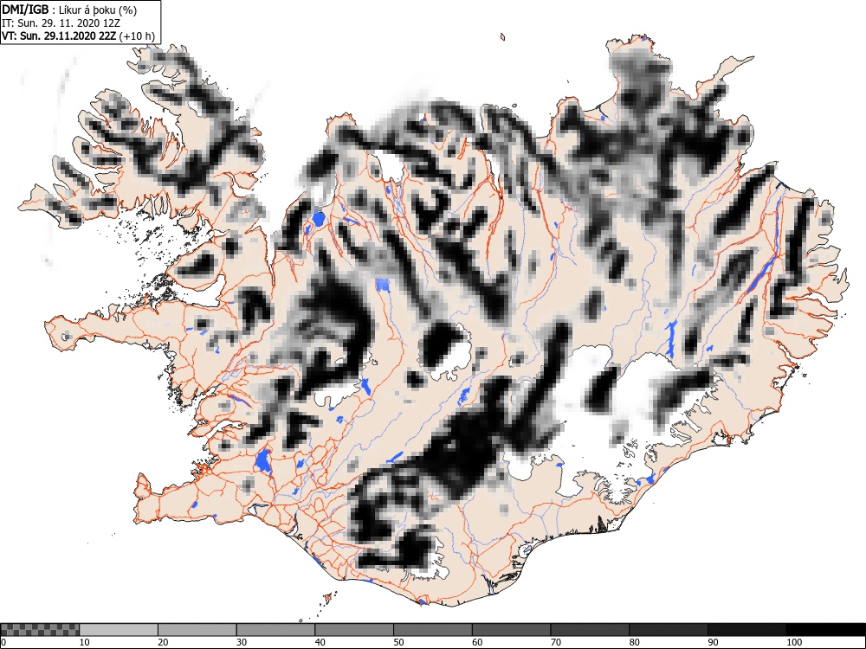866x649 pixels.
Task: Click the Líkur á þoku (%) label
Action: click(x=98, y=10)
